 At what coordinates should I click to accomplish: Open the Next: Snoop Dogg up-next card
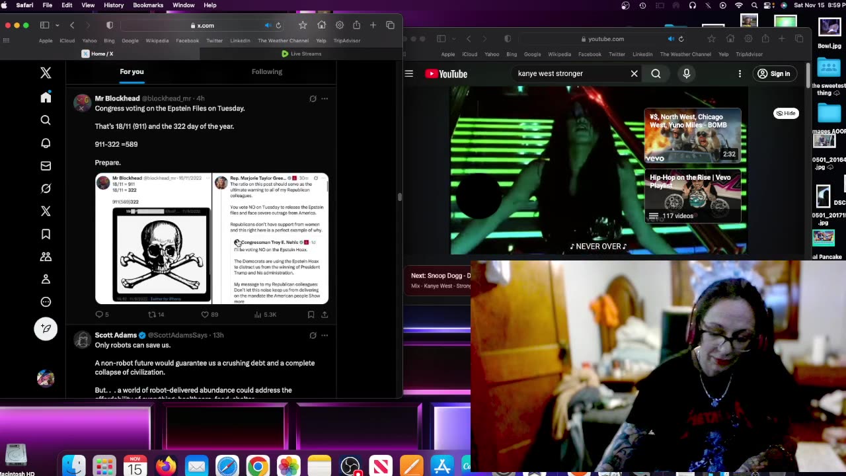(x=440, y=280)
